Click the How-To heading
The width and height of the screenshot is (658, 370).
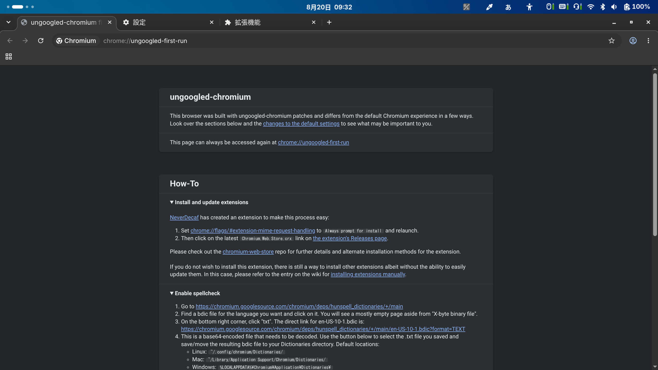pyautogui.click(x=184, y=184)
